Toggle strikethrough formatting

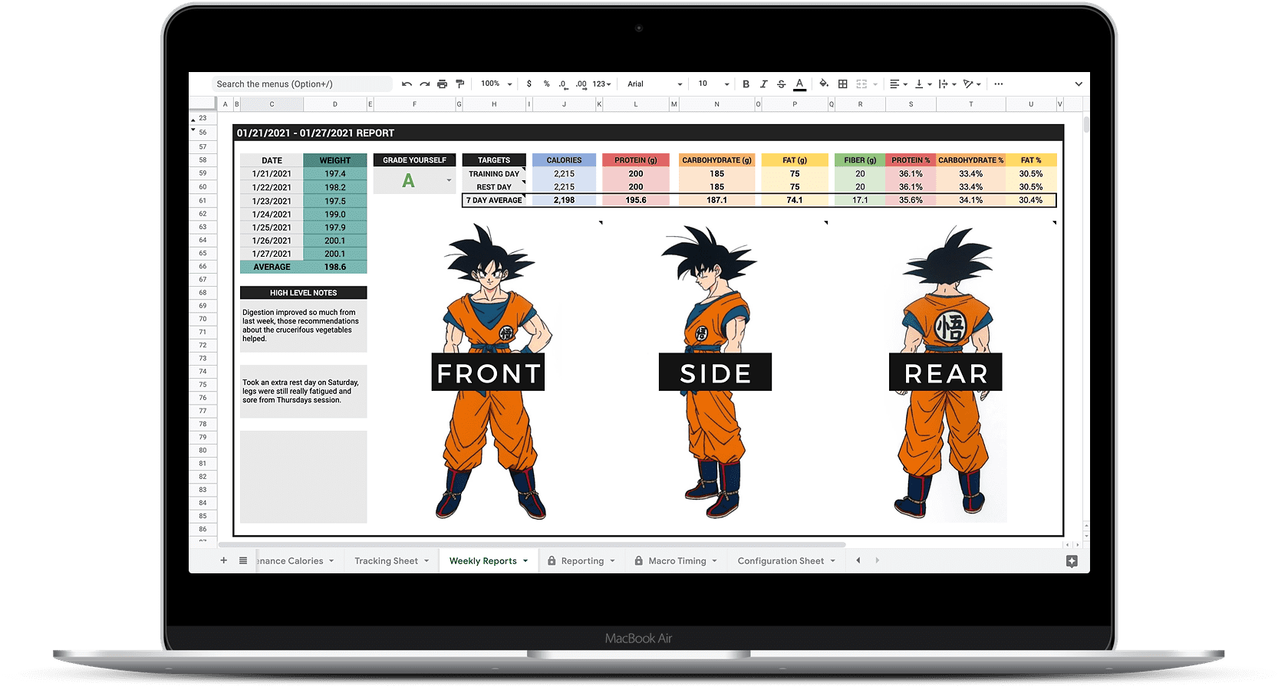[781, 84]
